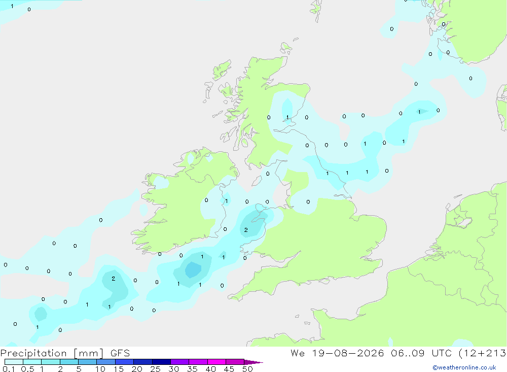Click the '25' legend scale label

[x=156, y=369]
